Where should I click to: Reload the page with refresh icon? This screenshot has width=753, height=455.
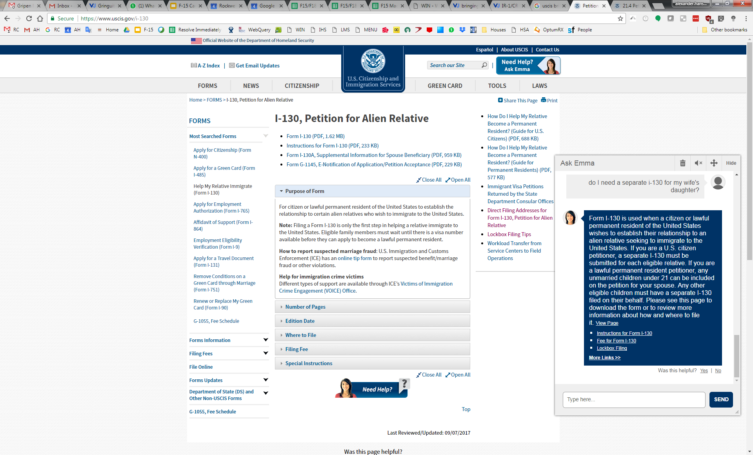tap(29, 18)
